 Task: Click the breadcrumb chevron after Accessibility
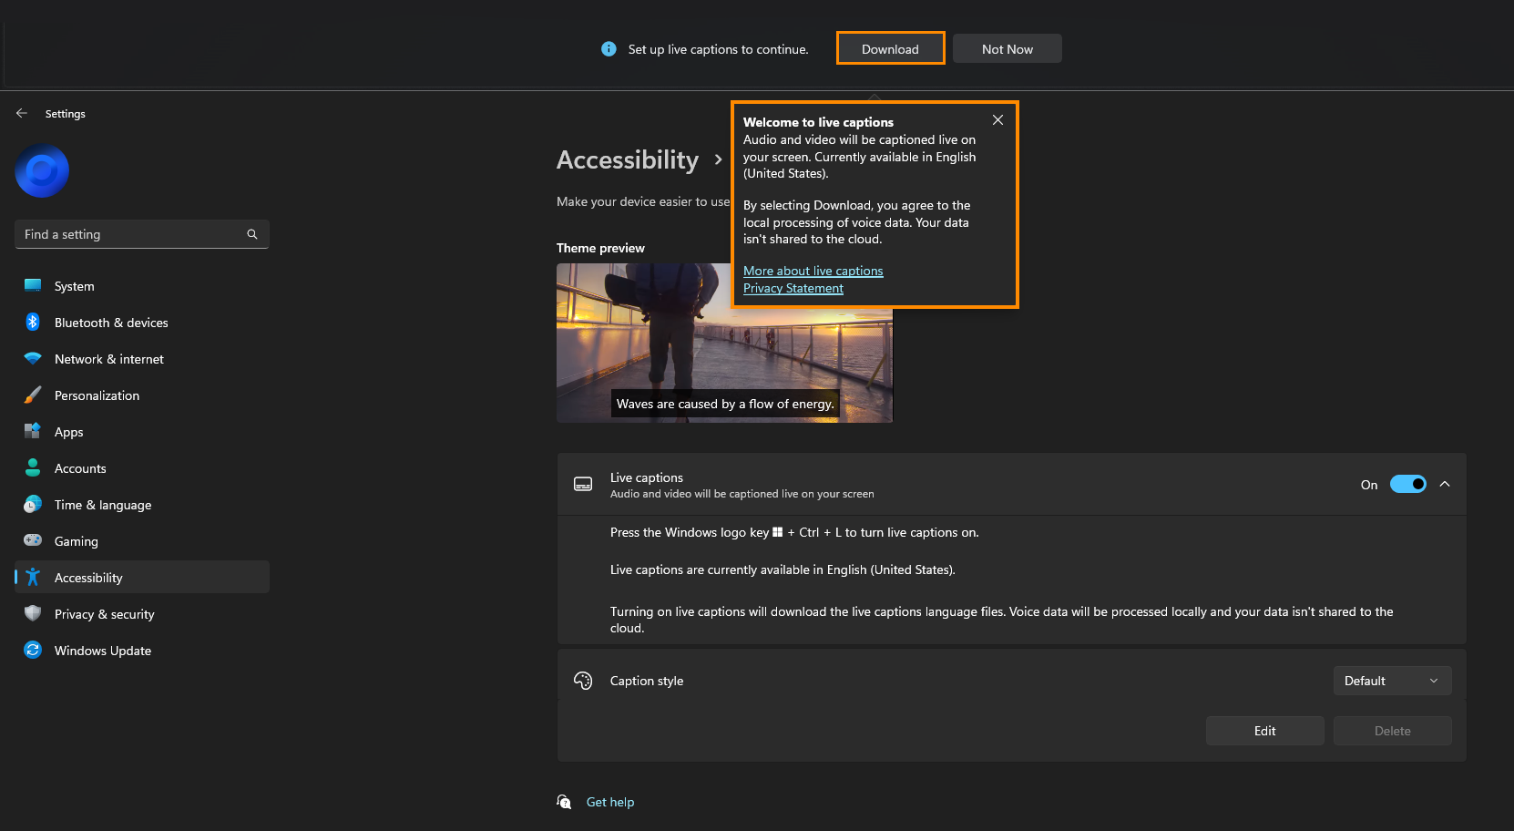tap(719, 159)
